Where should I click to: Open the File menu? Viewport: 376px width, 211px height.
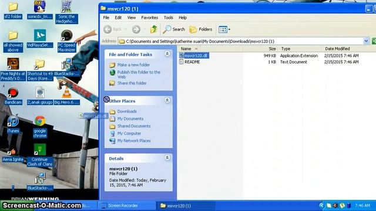pos(106,18)
